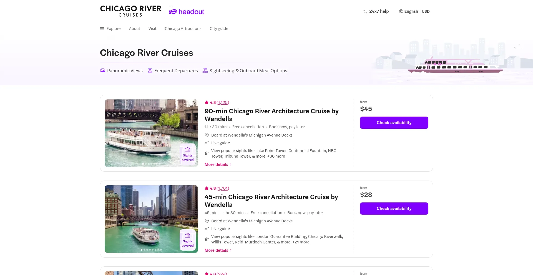The image size is (533, 275).
Task: Open the Explore menu
Action: pos(110,29)
